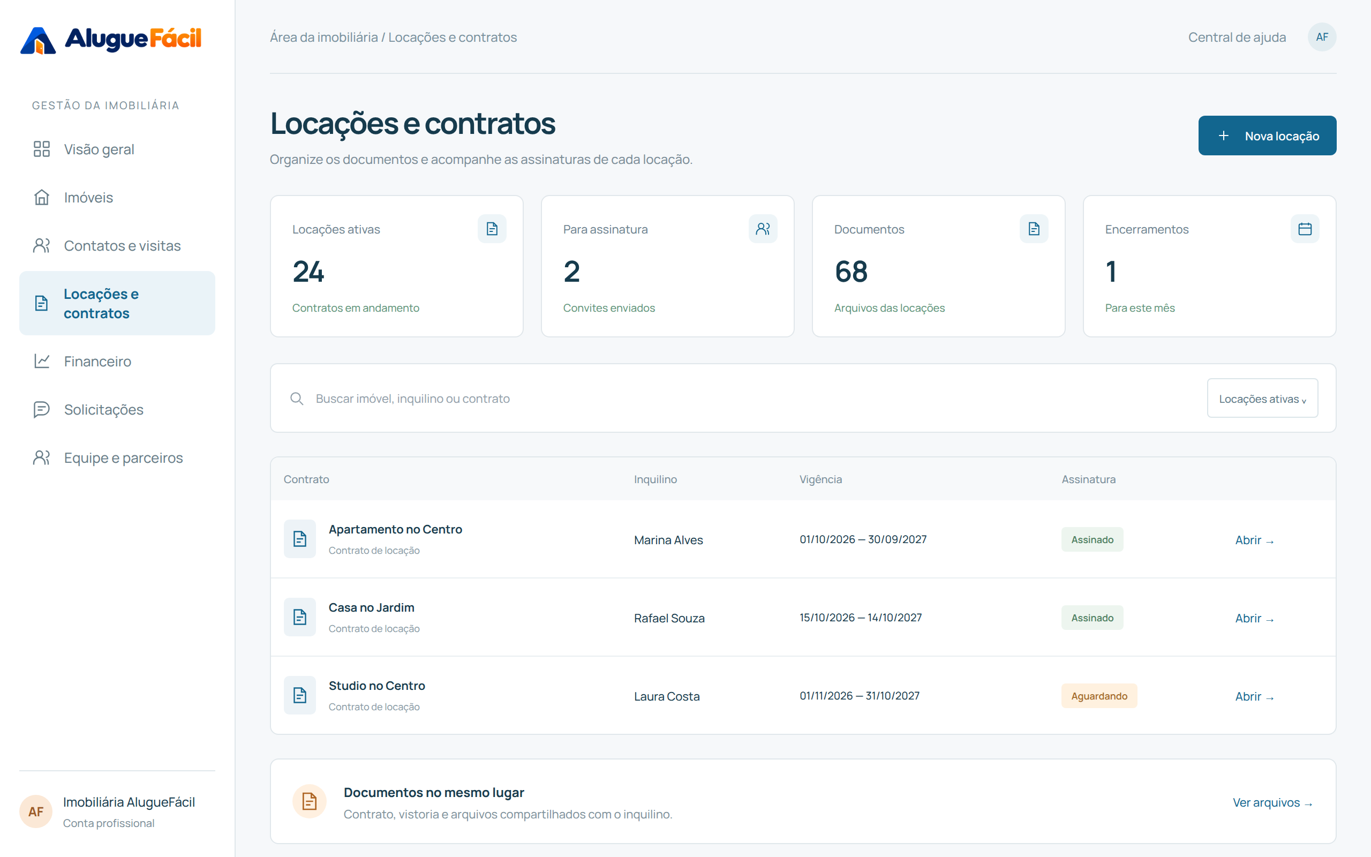The height and width of the screenshot is (857, 1371).
Task: Open Abrir for Laura Costa contract
Action: (x=1254, y=697)
